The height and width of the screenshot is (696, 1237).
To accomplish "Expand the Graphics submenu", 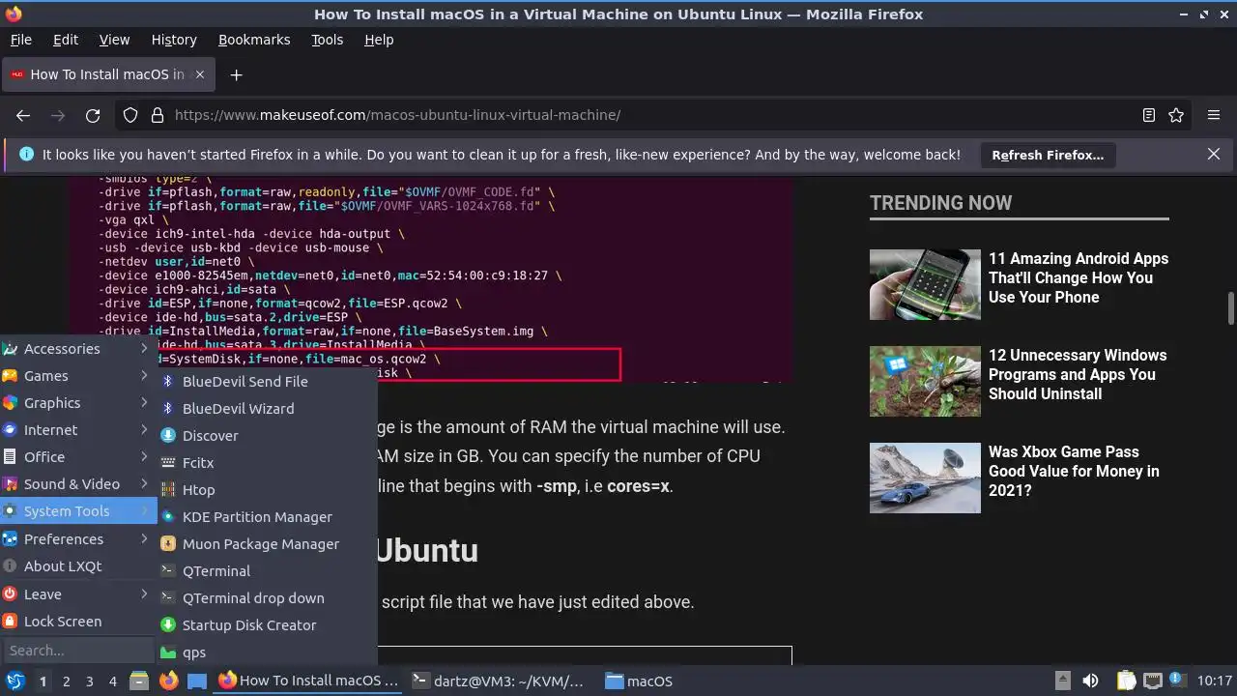I will pos(78,403).
